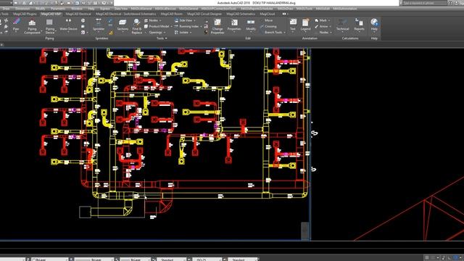Switch to MagiCAD Electrical ribbon tab
Image resolution: width=464 pixels, height=261 pixels.
[x=78, y=14]
